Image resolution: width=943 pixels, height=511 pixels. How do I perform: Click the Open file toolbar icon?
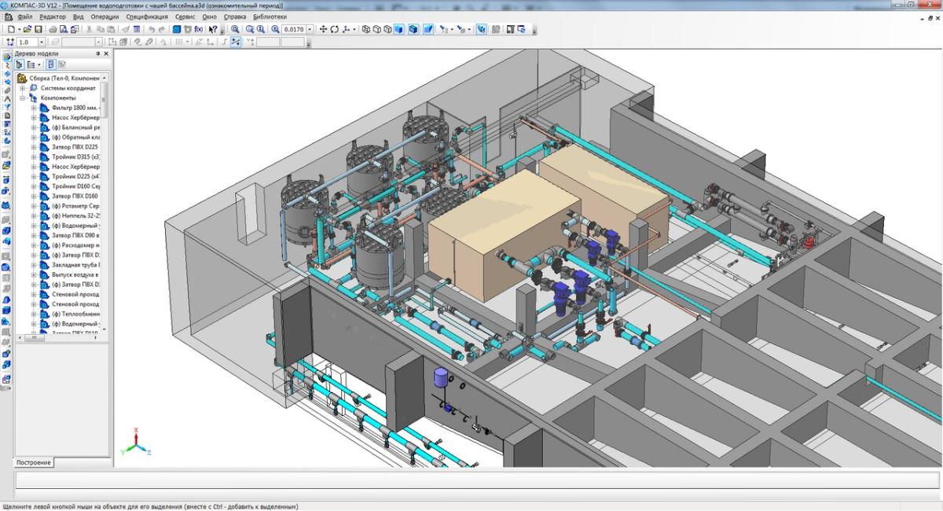tap(27, 29)
